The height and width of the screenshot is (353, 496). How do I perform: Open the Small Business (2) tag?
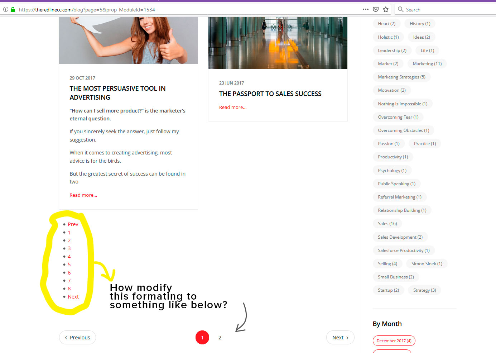click(x=396, y=277)
